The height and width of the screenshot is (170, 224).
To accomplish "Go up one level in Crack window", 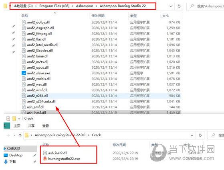I will click(x=20, y=135).
